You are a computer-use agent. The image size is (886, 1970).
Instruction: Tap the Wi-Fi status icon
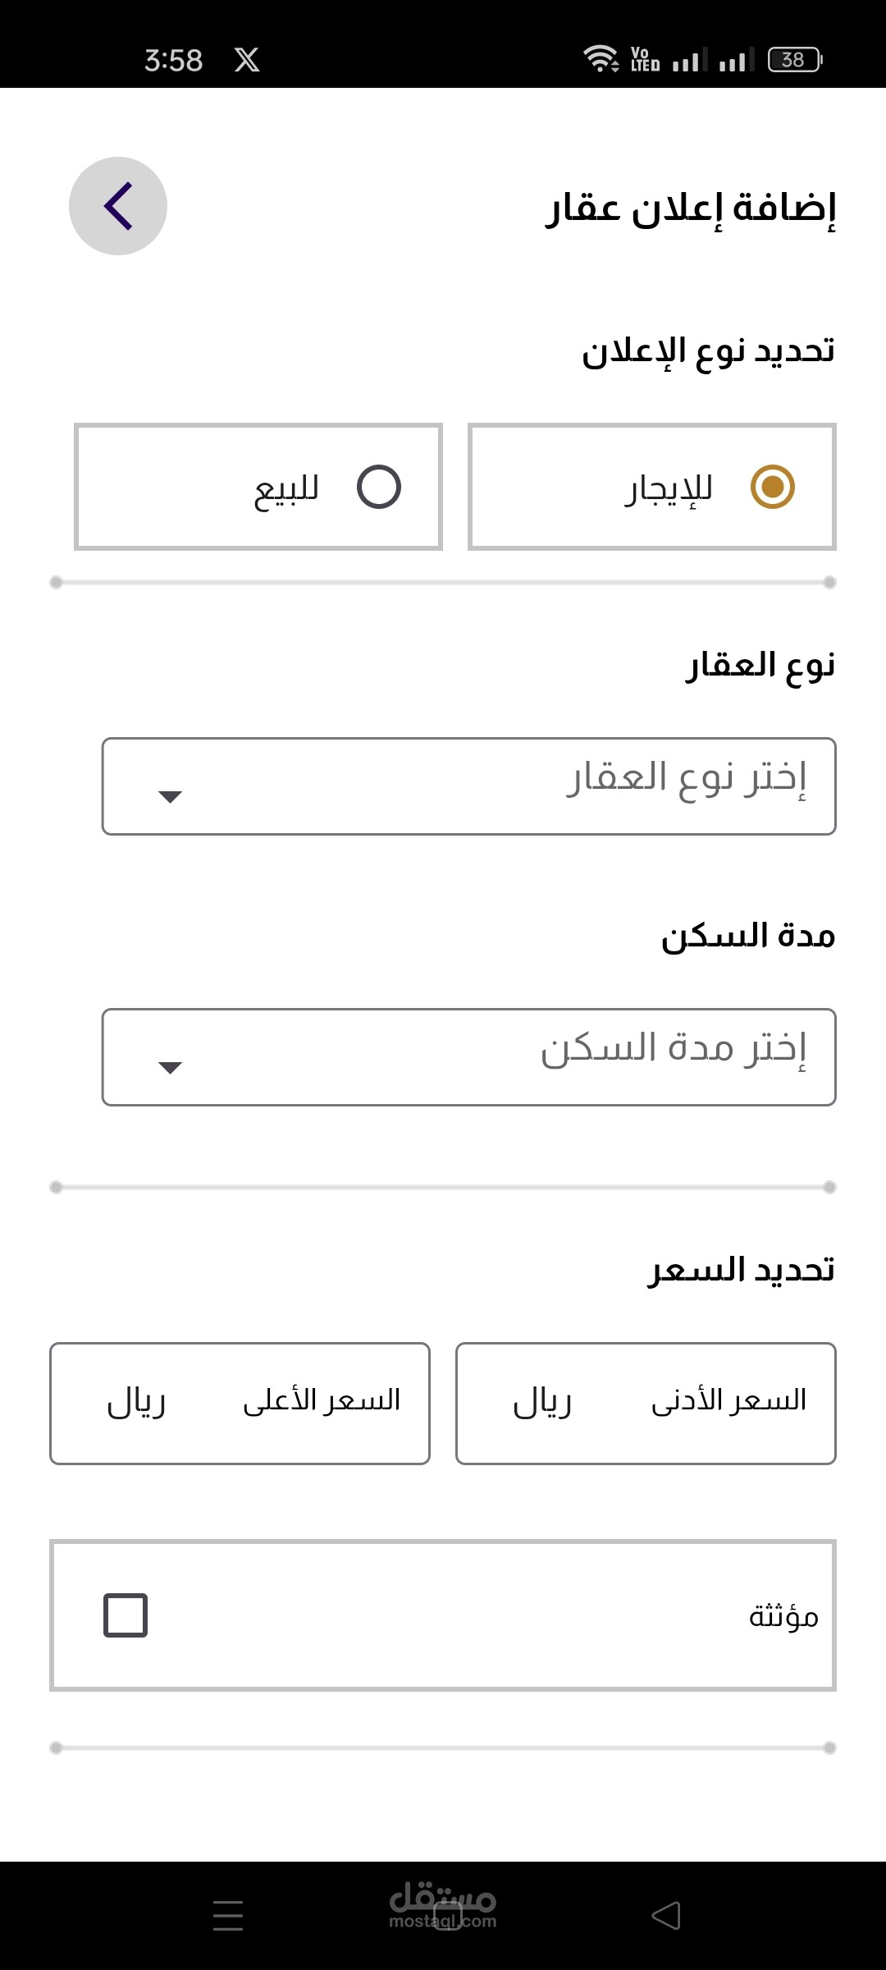point(601,59)
